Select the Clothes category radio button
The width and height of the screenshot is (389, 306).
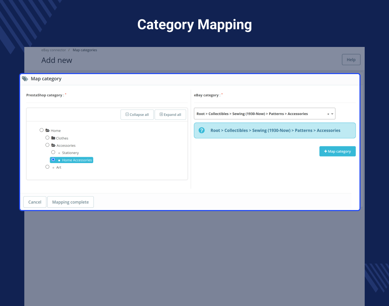click(47, 138)
